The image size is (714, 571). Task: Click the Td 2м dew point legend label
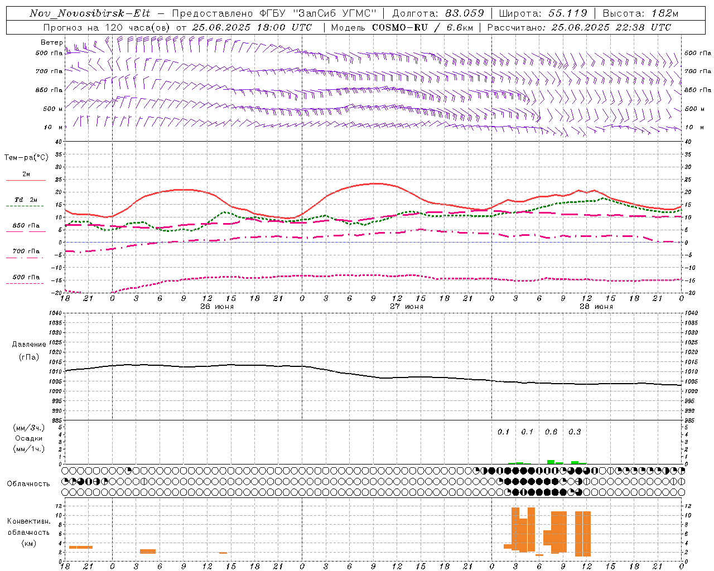click(x=26, y=200)
